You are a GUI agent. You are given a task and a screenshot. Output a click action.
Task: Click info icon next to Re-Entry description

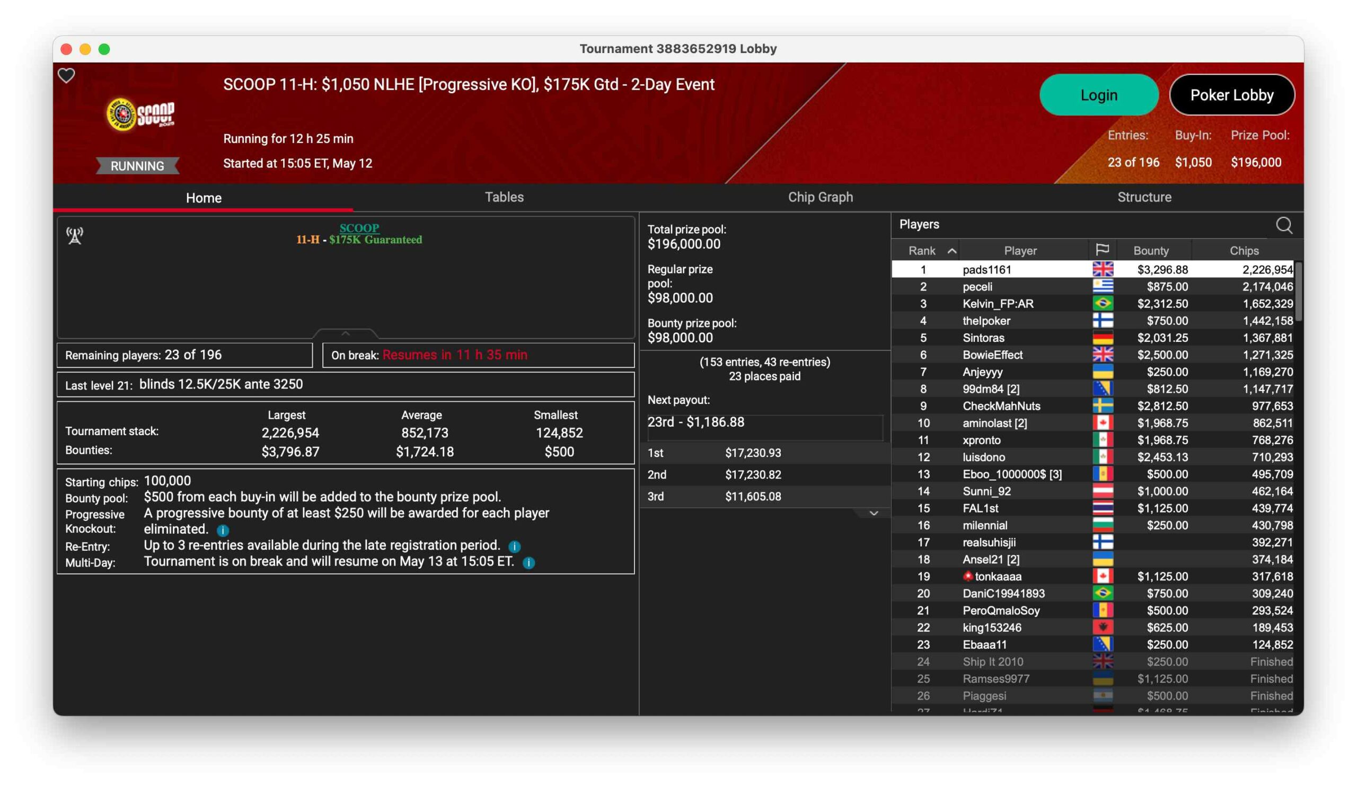tap(515, 546)
